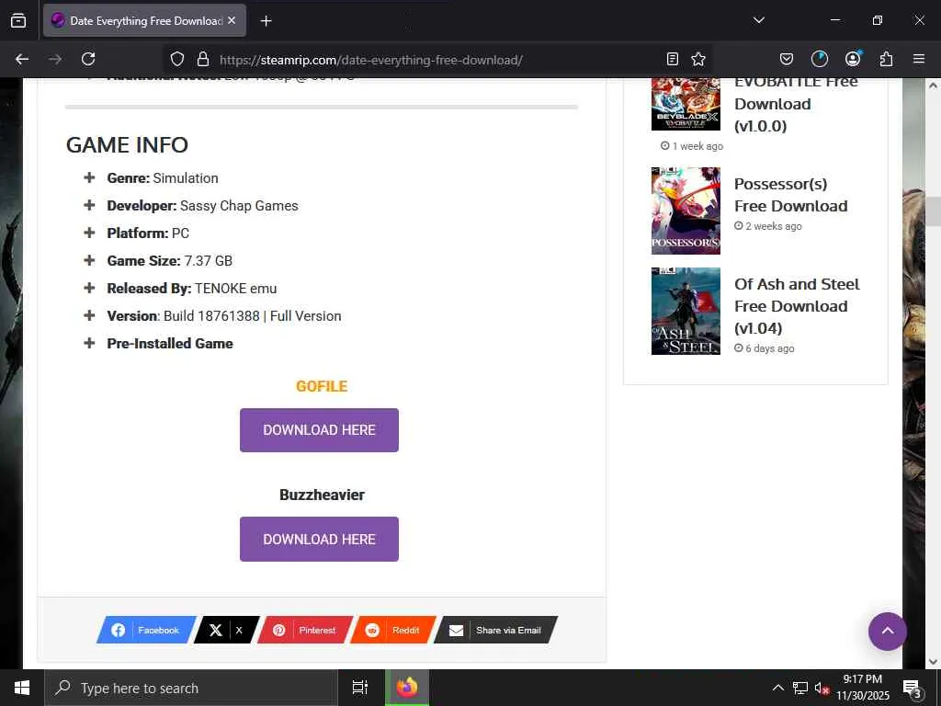Click Share via Email button
Viewport: 941px width, 706px height.
495,630
